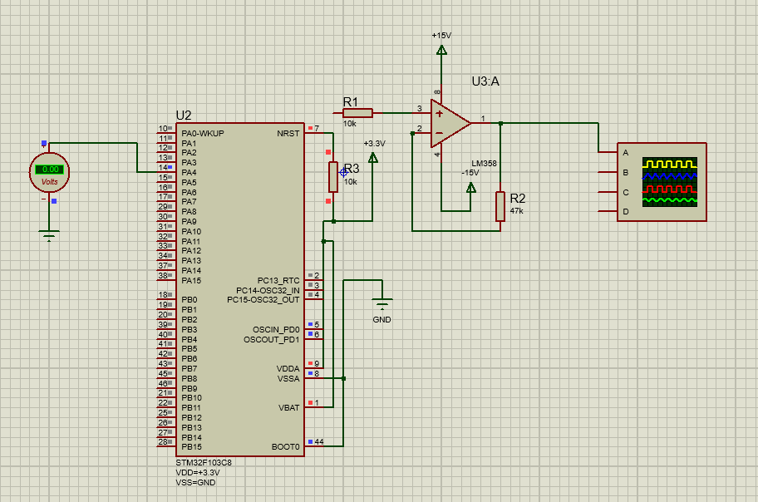Select the +3.3V power terminal arrow
Image resolution: width=758 pixels, height=502 pixels.
click(373, 157)
